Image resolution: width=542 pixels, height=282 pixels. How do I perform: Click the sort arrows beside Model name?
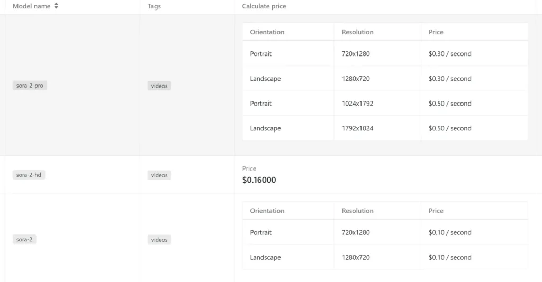click(x=56, y=6)
